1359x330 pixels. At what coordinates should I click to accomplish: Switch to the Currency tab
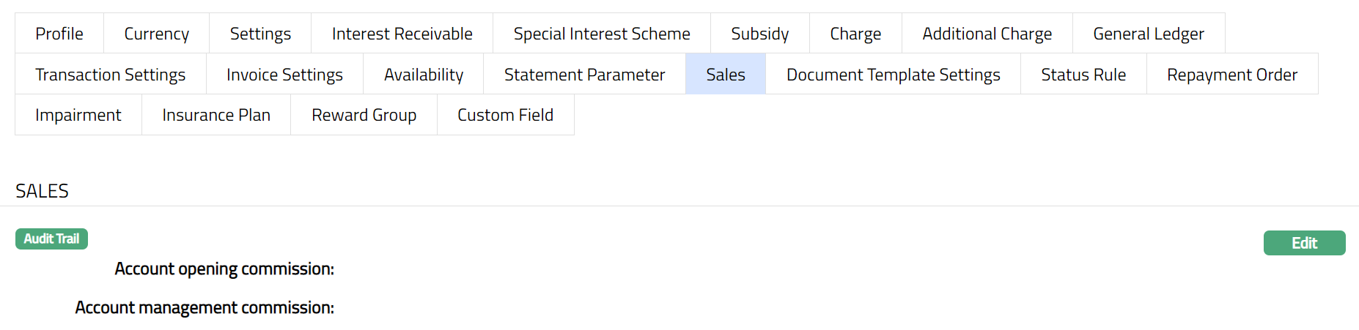[156, 34]
